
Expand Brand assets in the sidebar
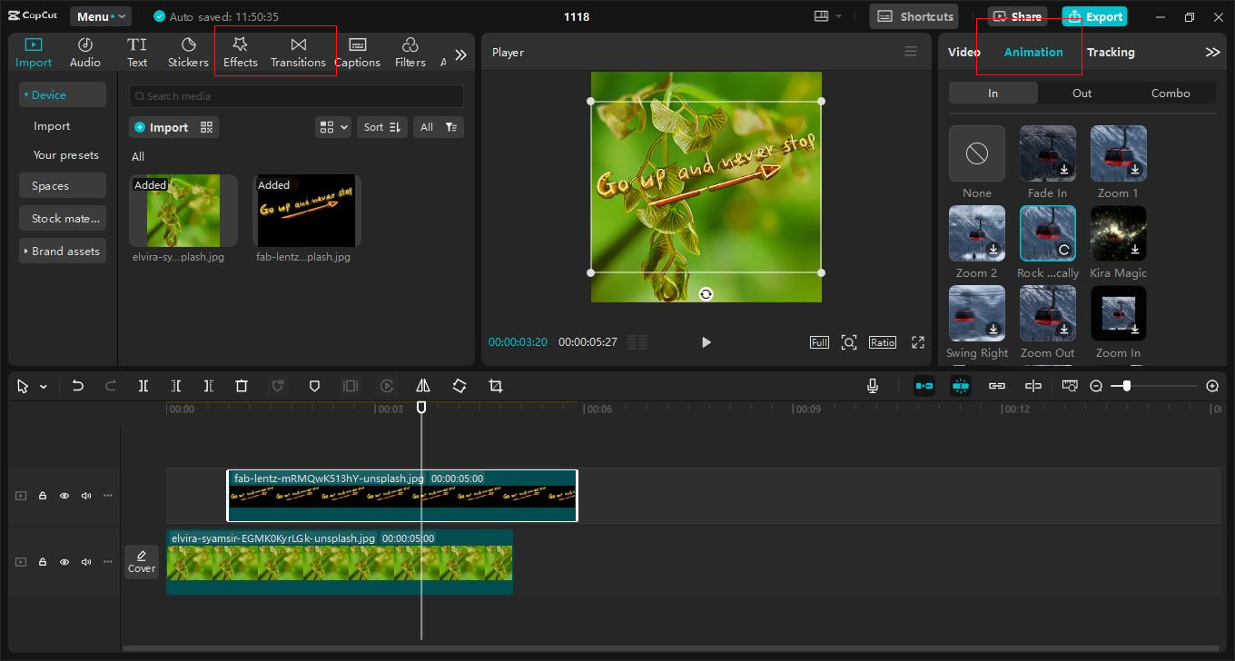coord(62,251)
